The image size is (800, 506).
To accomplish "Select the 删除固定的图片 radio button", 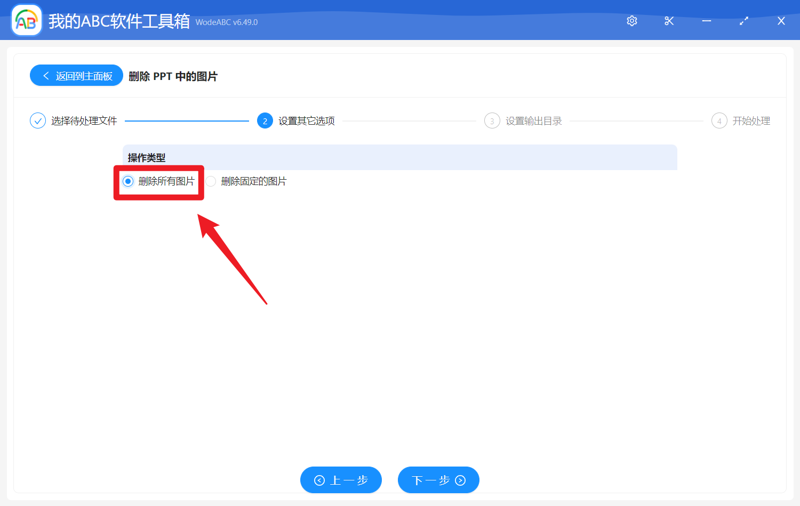I will 210,181.
